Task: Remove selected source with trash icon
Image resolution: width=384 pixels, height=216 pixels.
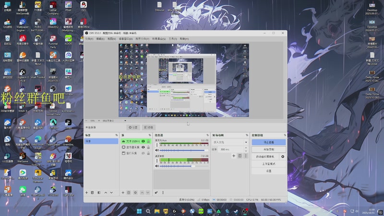Action: [x=129, y=193]
